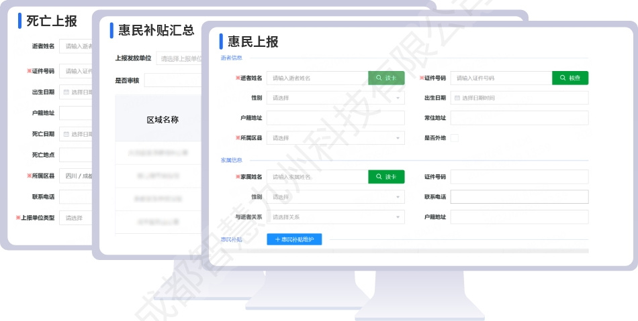This screenshot has width=638, height=321.
Task: Click the green 检查 button
Action: (x=570, y=78)
